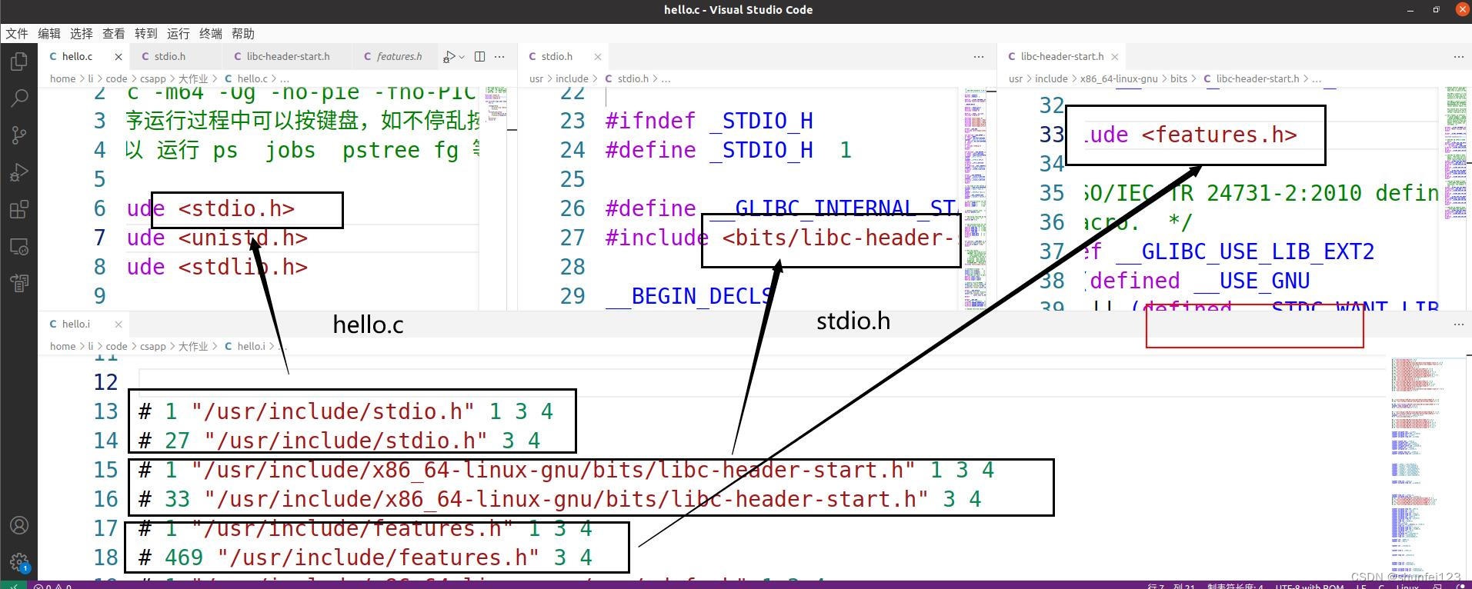
Task: Place cursor on "__GLIBC_USE_LIB_EXT2" in libc-header-start.h
Action: (x=1245, y=252)
